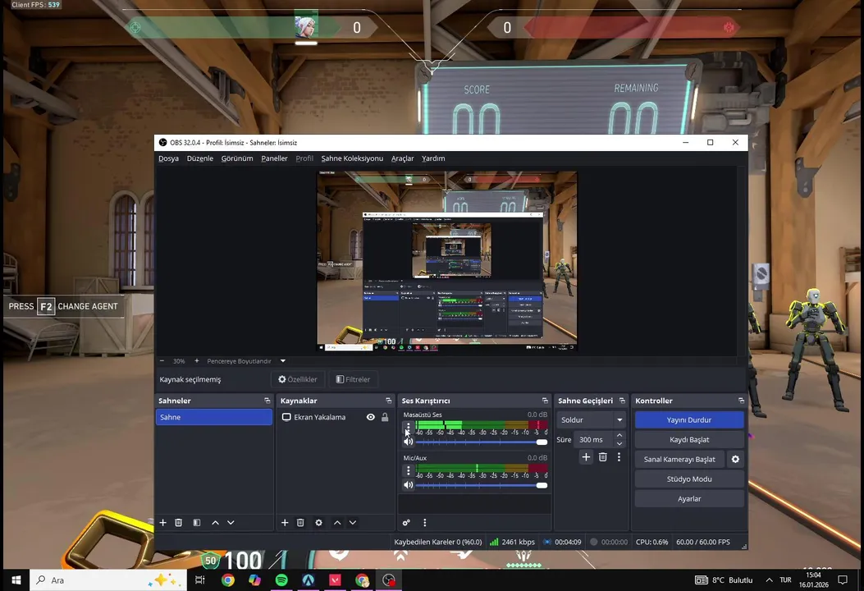Click the OBS preview canvas thumbnail
The width and height of the screenshot is (864, 591).
(447, 261)
